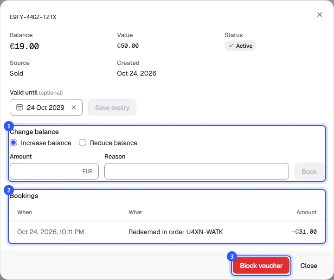Image resolution: width=334 pixels, height=280 pixels.
Task: Click the Close button at bottom
Action: click(x=308, y=266)
